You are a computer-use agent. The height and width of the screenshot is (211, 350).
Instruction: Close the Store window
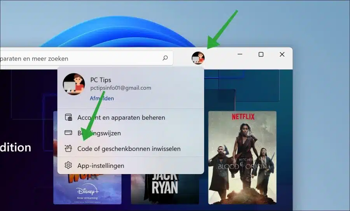pos(282,54)
